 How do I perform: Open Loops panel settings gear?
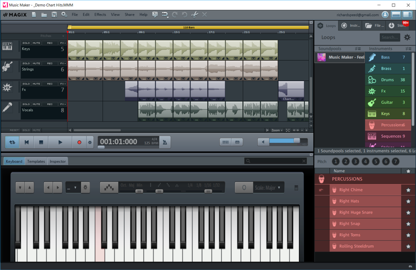point(407,37)
